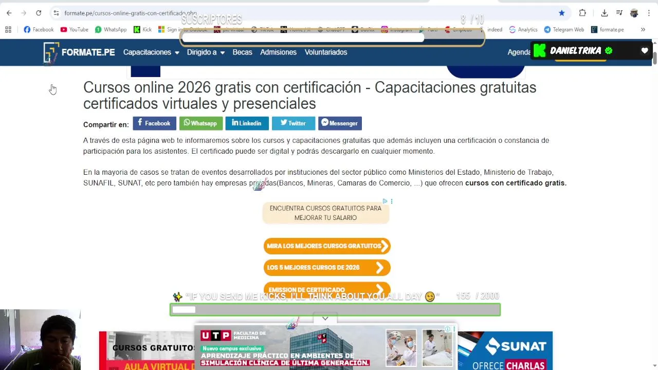The image size is (658, 370).
Task: Share the page on Twitter
Action: click(x=293, y=123)
